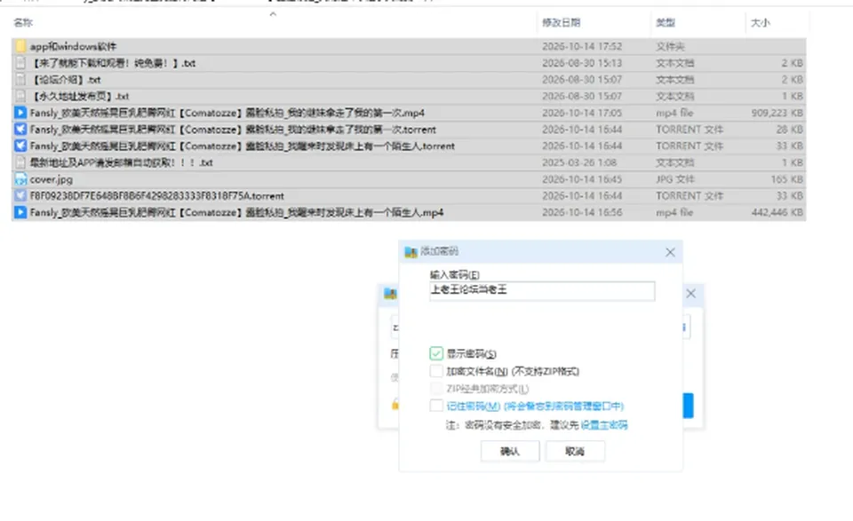Screen dimensions: 853x521
Task: Click the date 2025-03-26 1:08
Action: point(579,162)
